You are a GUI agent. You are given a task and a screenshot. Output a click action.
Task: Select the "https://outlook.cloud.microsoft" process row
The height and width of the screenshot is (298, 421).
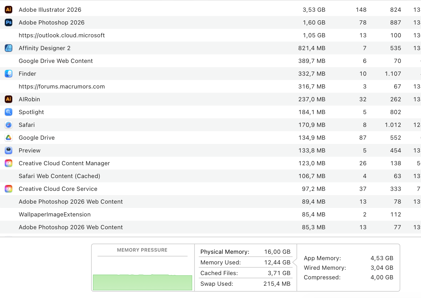(x=210, y=35)
